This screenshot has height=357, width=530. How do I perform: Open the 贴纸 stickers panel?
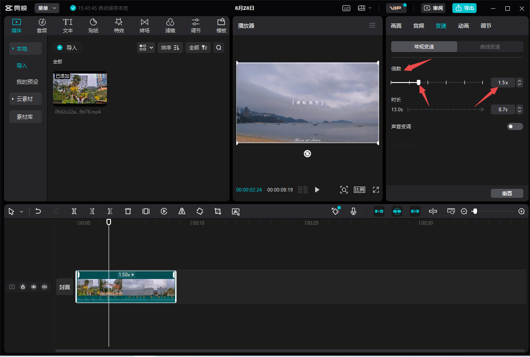pyautogui.click(x=93, y=26)
